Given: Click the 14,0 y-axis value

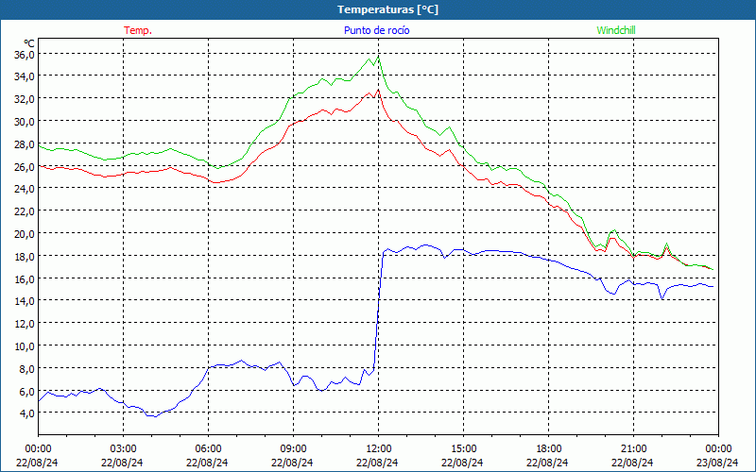Looking at the screenshot, I should pyautogui.click(x=25, y=300).
